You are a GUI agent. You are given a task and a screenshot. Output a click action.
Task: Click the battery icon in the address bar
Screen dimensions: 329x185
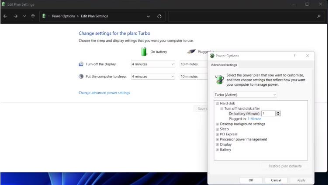pos(44,16)
